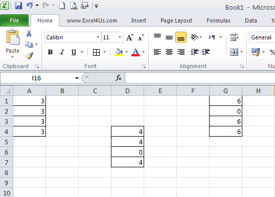Viewport: 275px width, 197px height.
Task: Click the Excel application logo icon
Action: [x=5, y=6]
